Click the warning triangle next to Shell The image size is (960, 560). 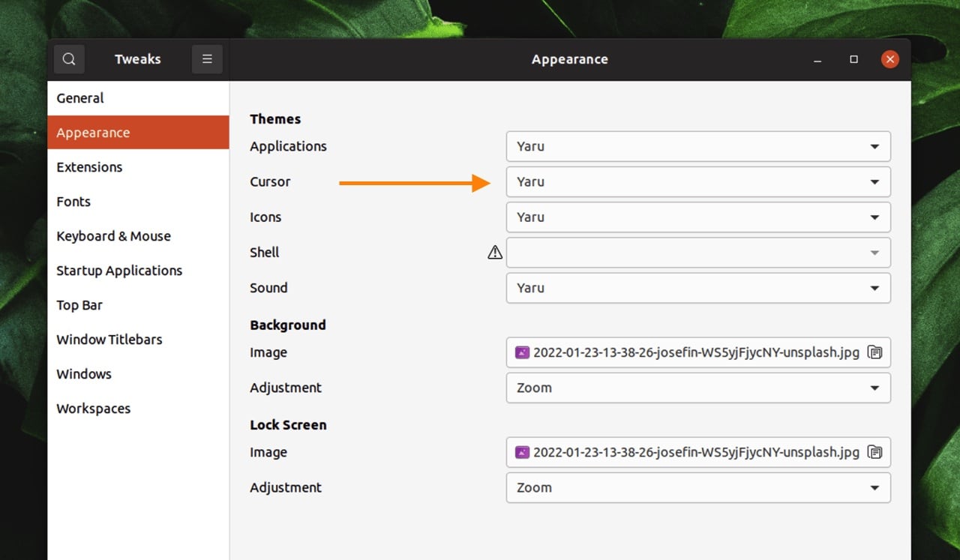pyautogui.click(x=495, y=253)
